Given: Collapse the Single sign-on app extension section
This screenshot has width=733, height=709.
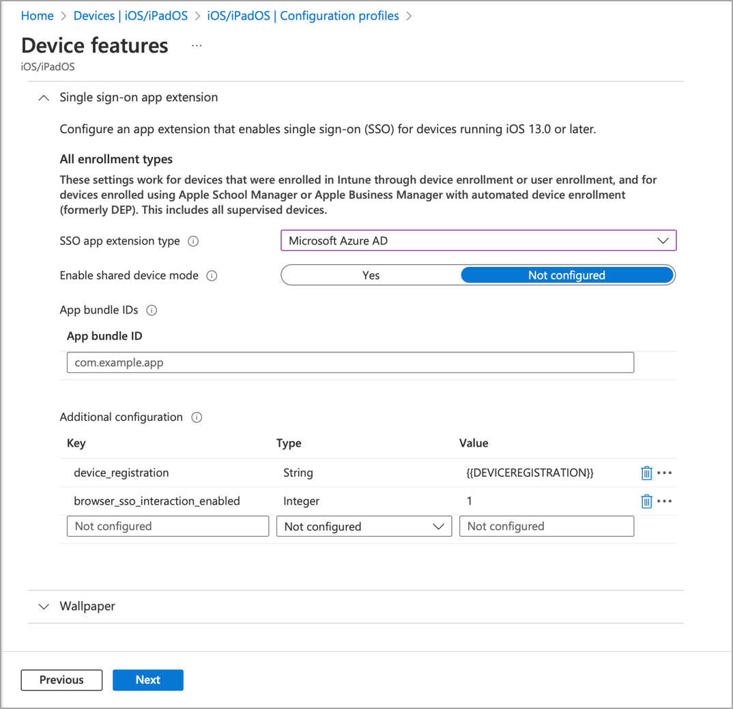Looking at the screenshot, I should pos(44,98).
